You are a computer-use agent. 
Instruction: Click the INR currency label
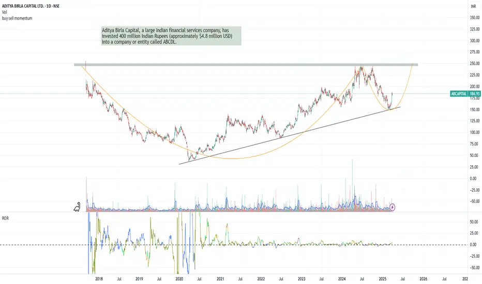pyautogui.click(x=473, y=6)
